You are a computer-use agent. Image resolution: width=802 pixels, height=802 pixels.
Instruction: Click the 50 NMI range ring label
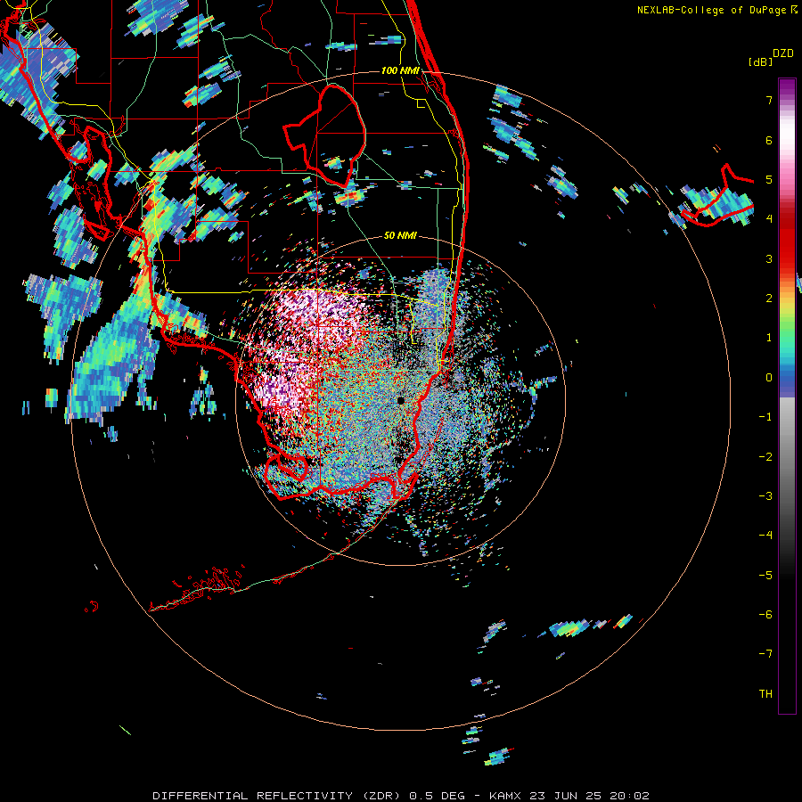(400, 236)
